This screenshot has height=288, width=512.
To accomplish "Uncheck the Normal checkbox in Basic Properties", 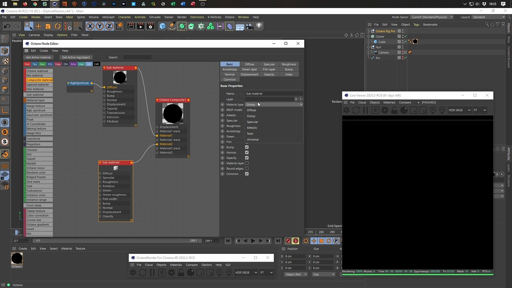I will (x=247, y=153).
